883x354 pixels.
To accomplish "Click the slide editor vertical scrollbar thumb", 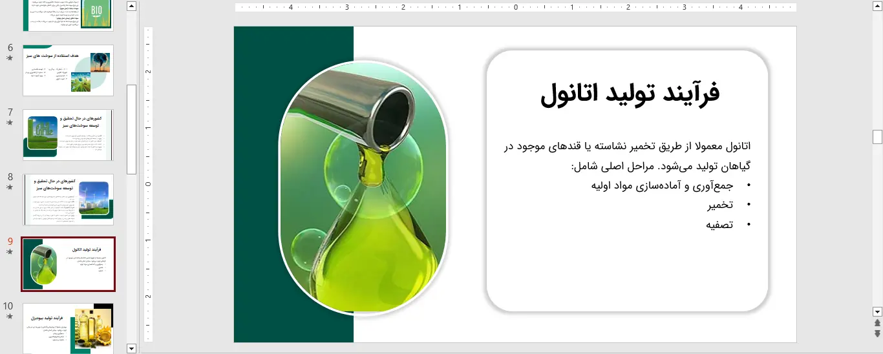I will 877,136.
